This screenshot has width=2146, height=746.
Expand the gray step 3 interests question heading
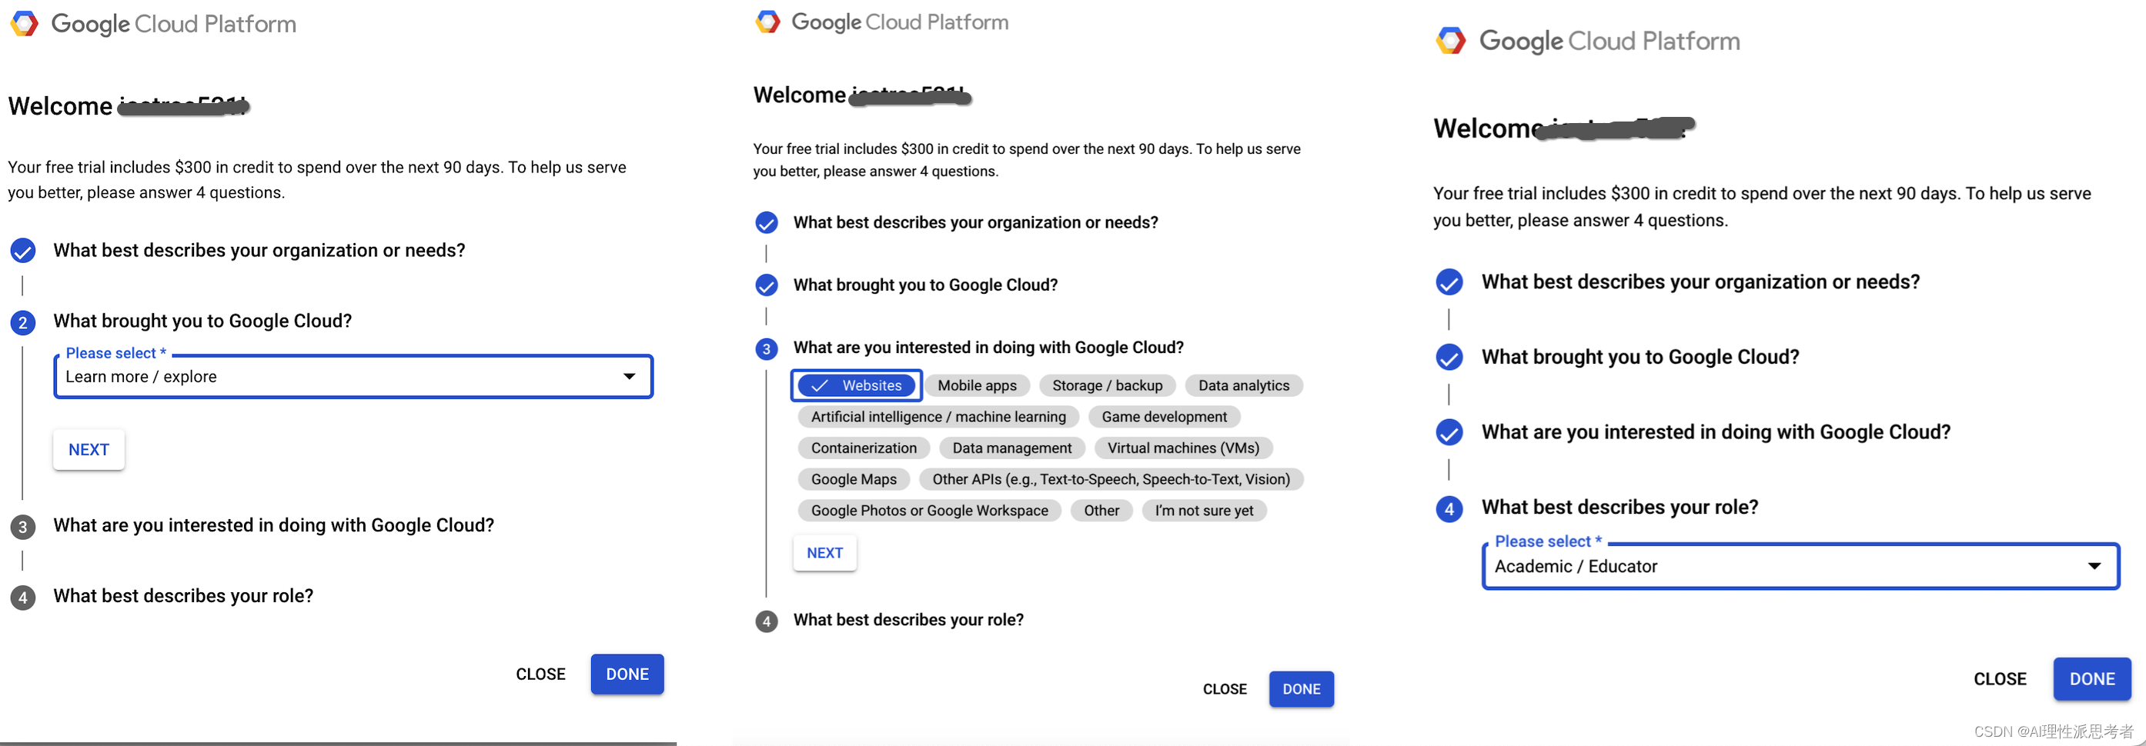click(x=273, y=525)
